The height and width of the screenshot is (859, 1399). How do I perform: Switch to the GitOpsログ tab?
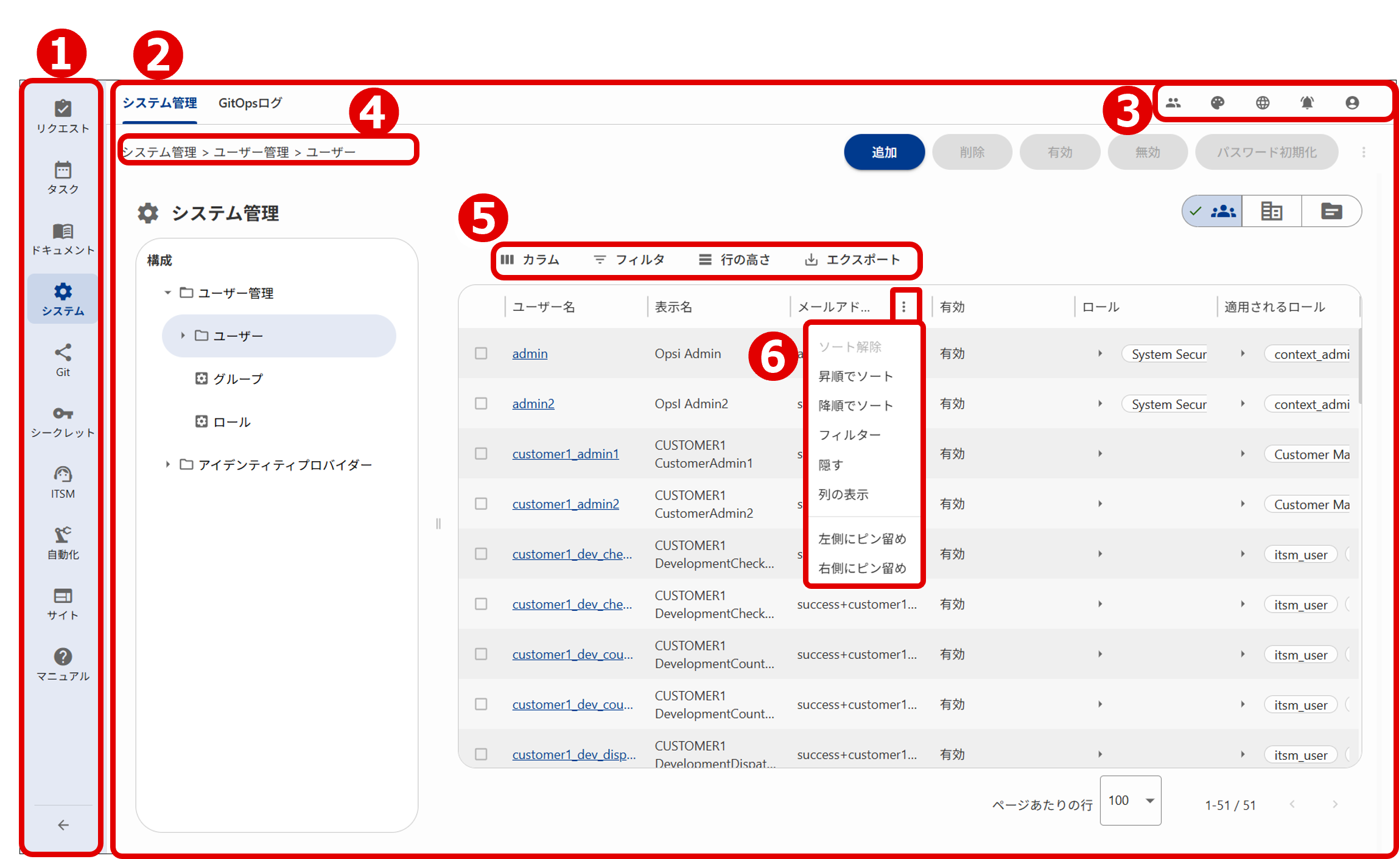[x=250, y=103]
